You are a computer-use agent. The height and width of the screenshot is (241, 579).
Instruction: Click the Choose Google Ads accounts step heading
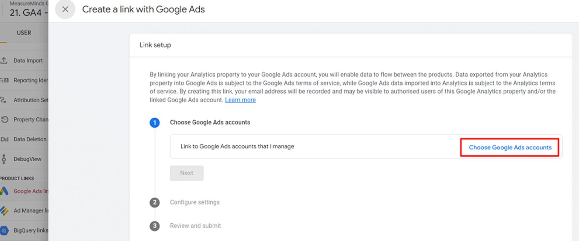(x=210, y=122)
